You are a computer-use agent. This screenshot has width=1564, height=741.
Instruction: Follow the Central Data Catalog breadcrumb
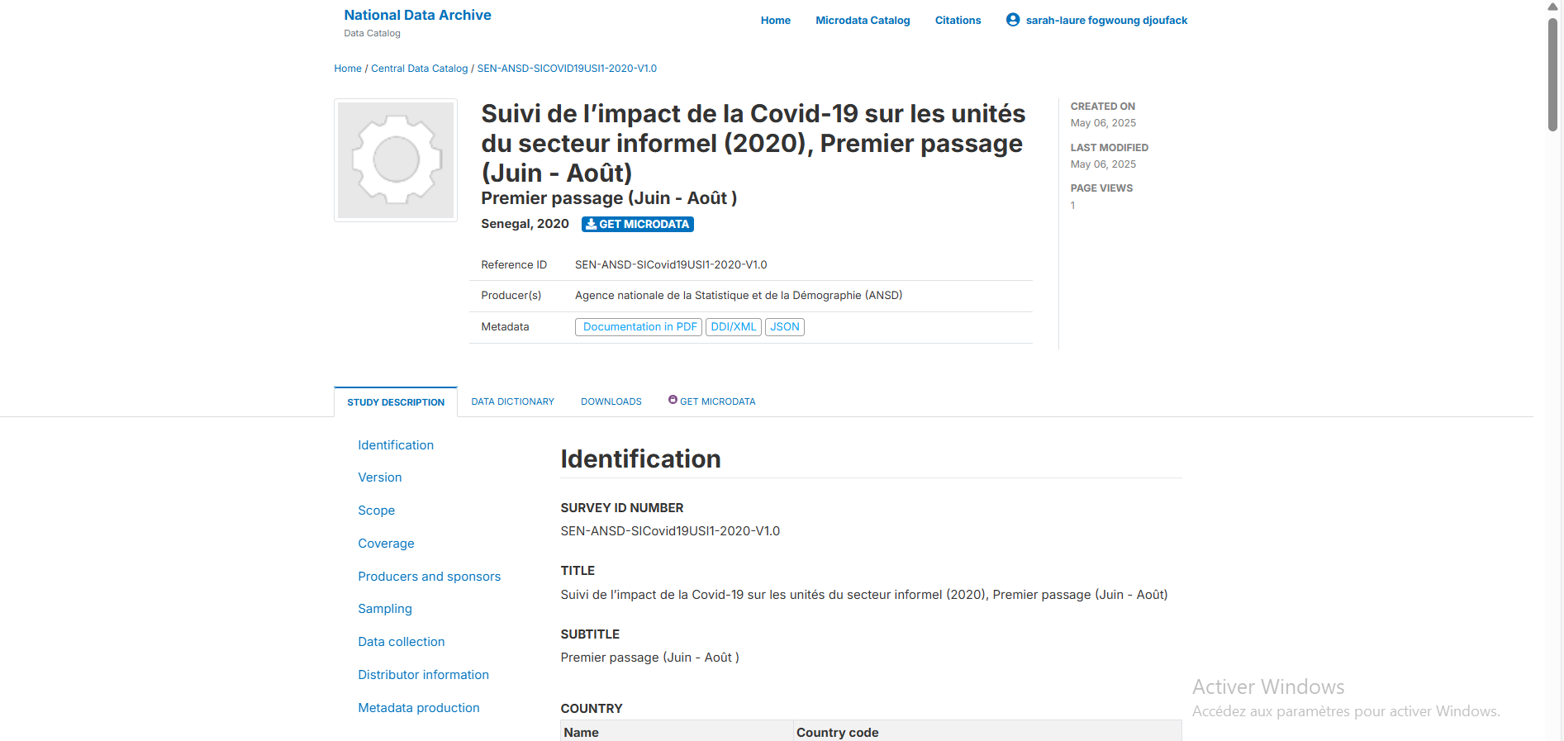419,69
